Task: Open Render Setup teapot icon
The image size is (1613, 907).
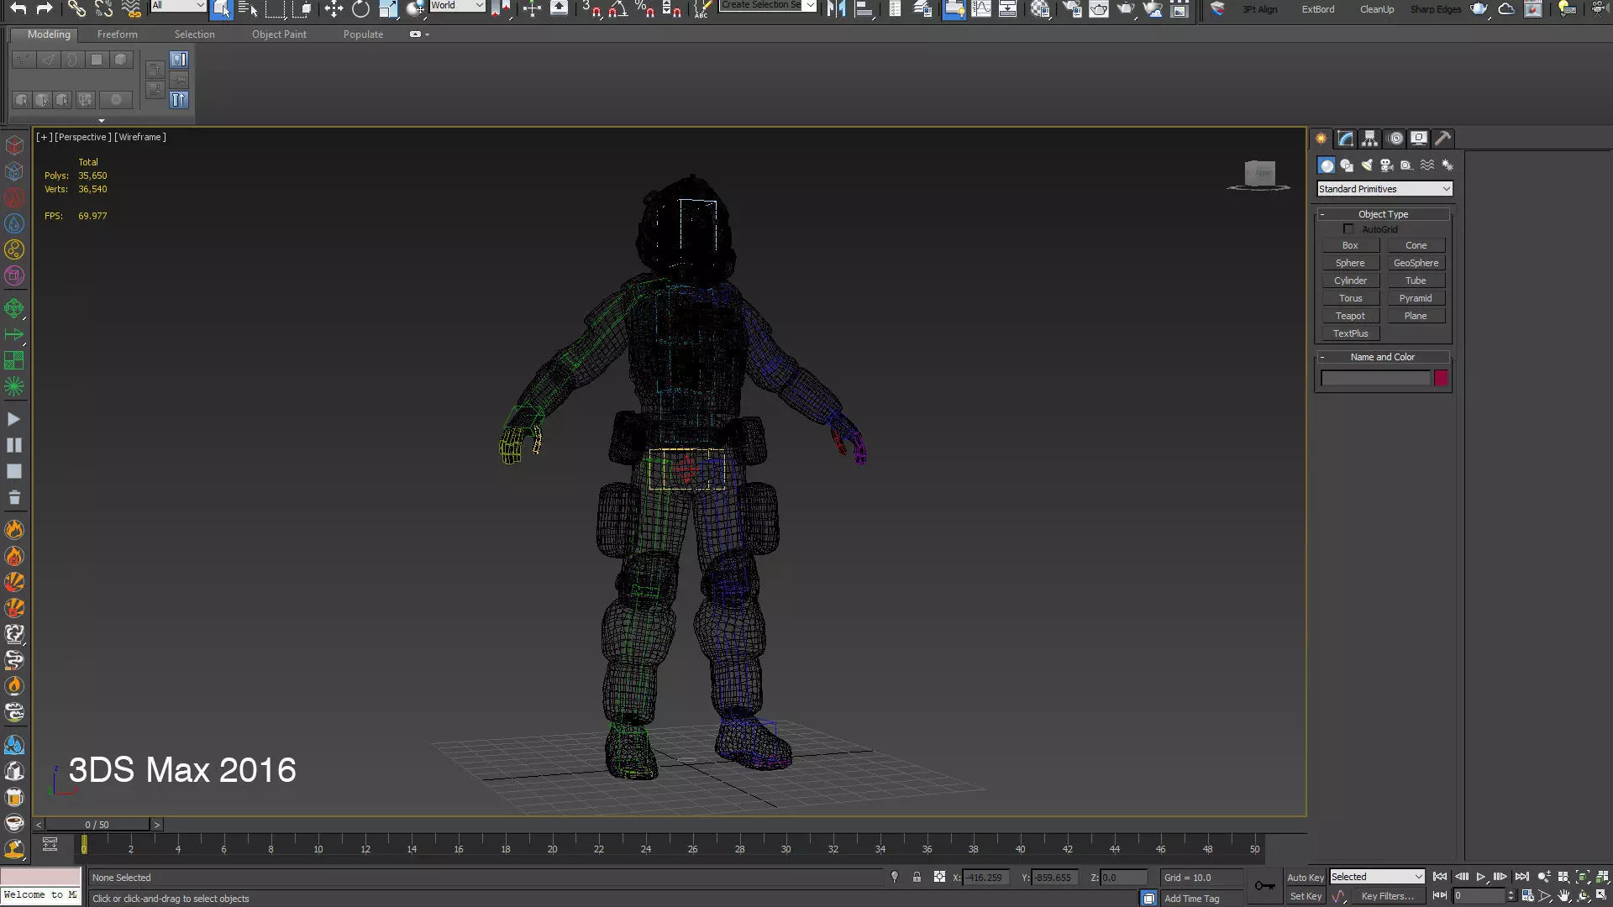Action: point(1071,8)
